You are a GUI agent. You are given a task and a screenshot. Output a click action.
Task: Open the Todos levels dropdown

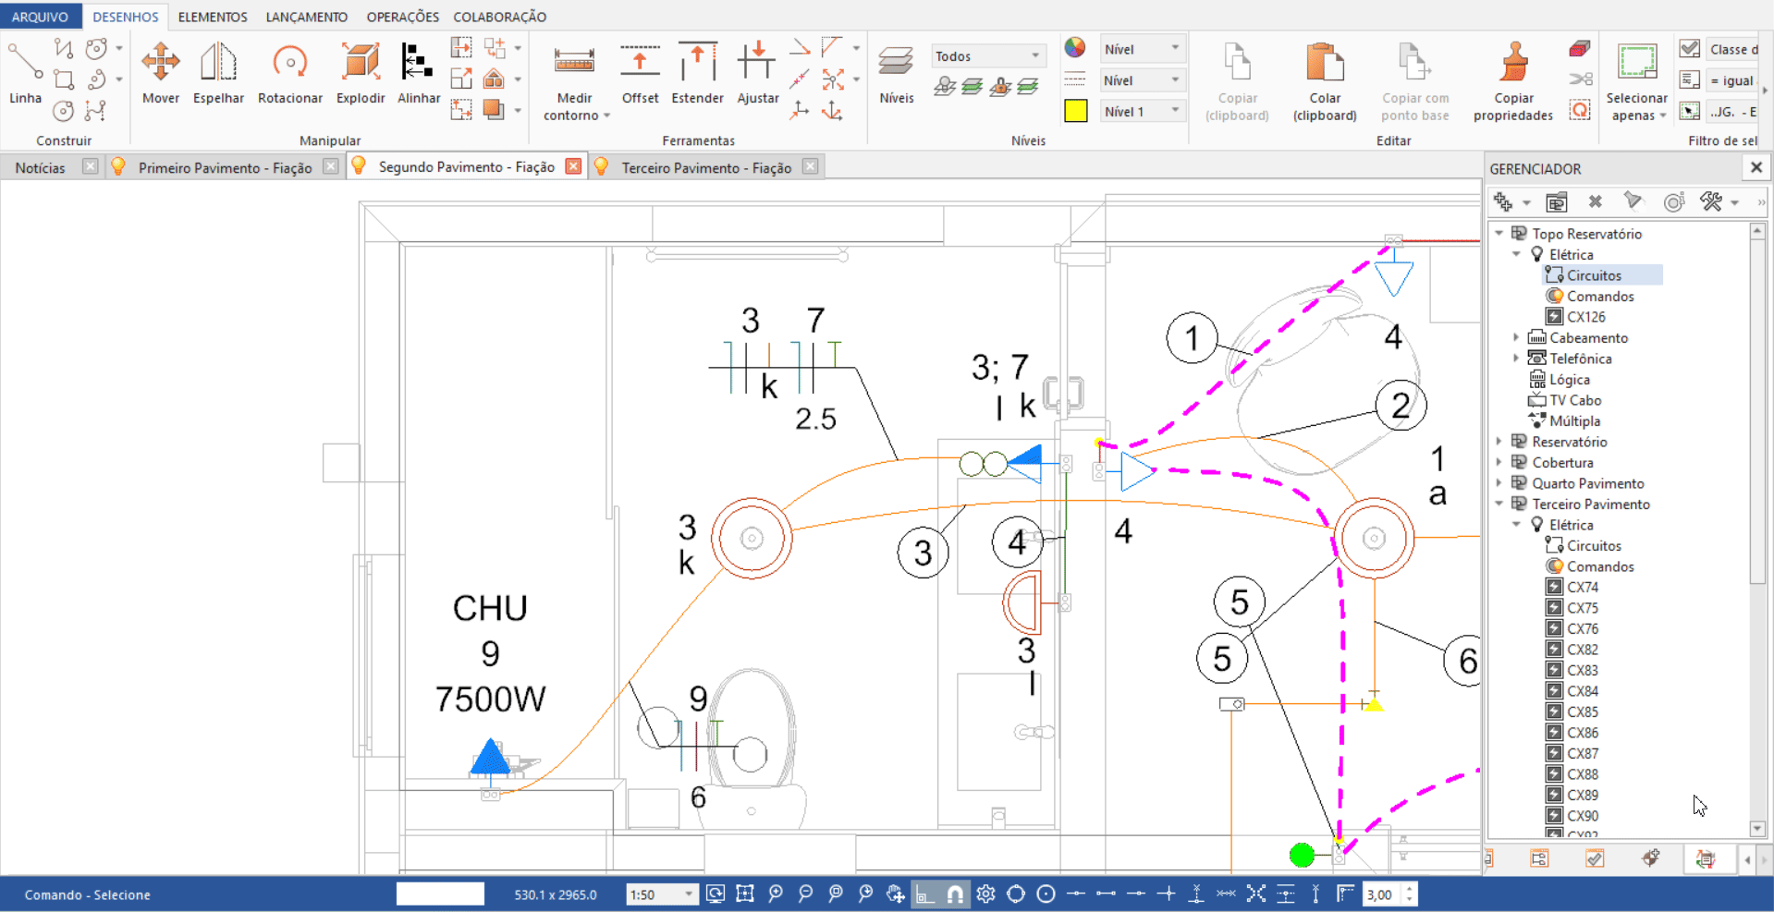click(986, 56)
